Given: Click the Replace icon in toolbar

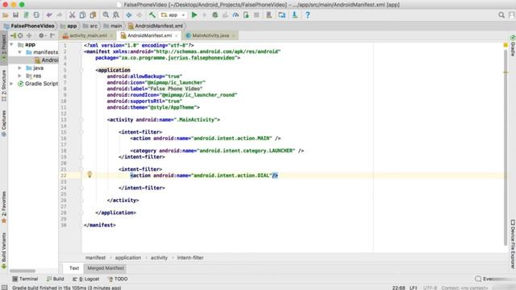Looking at the screenshot, I should point(116,15).
